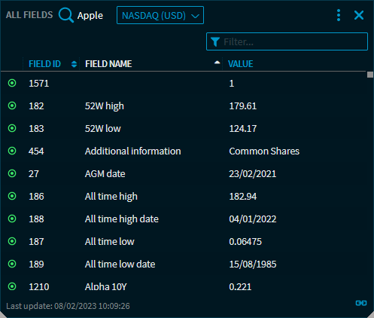Click the funnel filter icon

215,42
